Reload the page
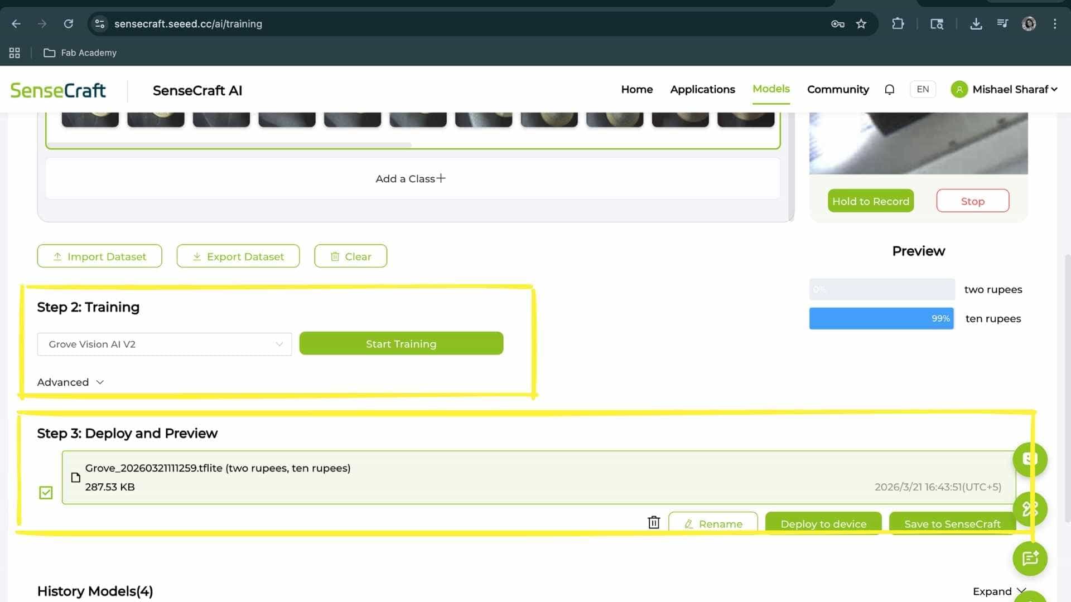This screenshot has height=602, width=1071. click(x=69, y=24)
